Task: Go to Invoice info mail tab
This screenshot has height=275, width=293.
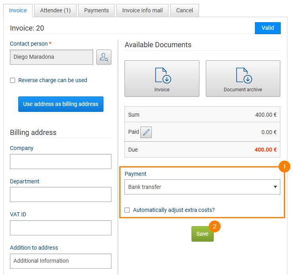Action: (x=142, y=11)
